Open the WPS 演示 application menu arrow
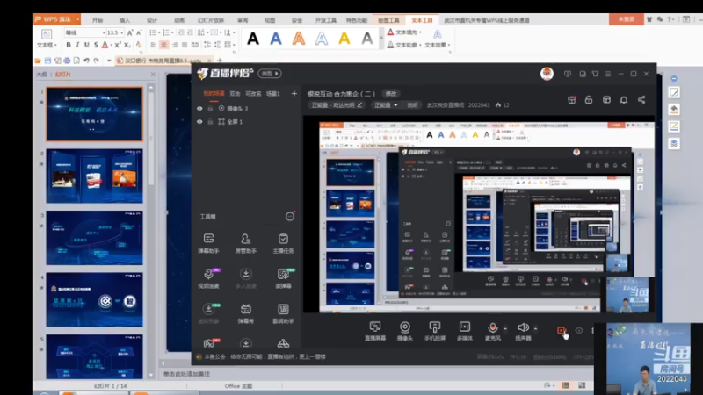This screenshot has height=395, width=703. (x=77, y=19)
